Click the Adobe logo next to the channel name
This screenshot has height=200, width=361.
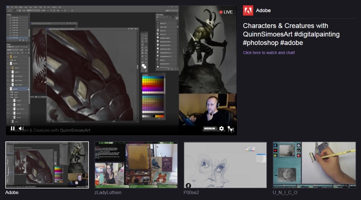click(x=248, y=11)
